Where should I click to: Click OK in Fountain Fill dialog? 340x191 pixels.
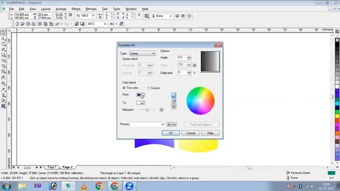(171, 133)
